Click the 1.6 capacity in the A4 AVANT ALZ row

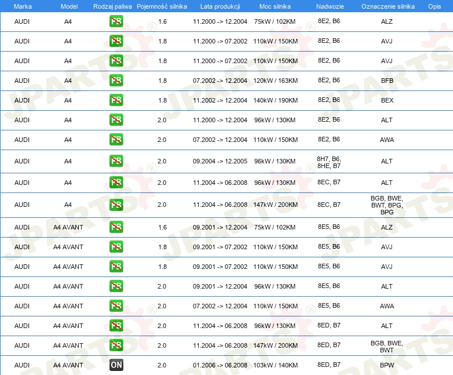(162, 227)
